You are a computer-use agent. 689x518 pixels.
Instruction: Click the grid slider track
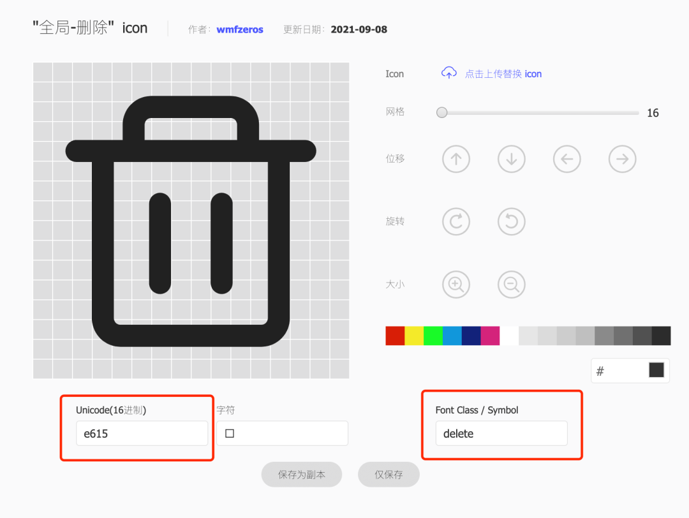point(538,113)
